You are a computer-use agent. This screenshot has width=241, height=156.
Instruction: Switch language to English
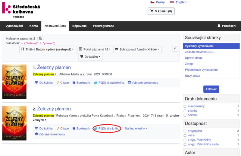click(178, 2)
